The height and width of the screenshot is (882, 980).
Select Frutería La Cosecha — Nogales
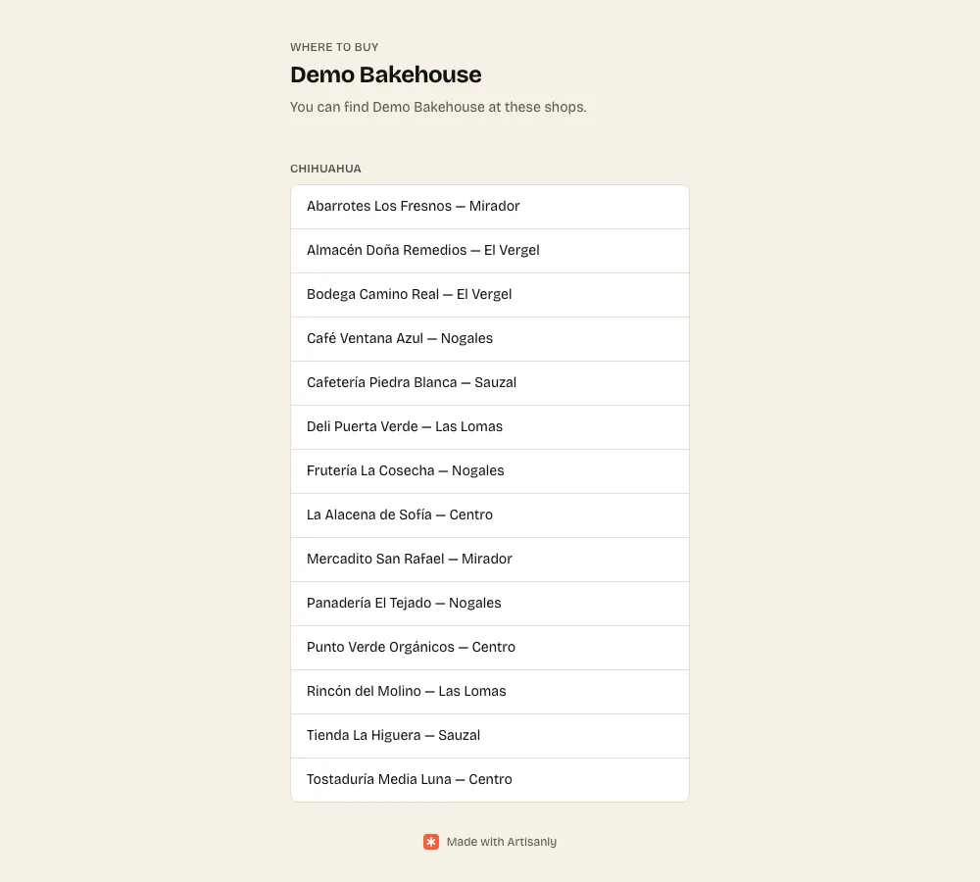tap(490, 471)
